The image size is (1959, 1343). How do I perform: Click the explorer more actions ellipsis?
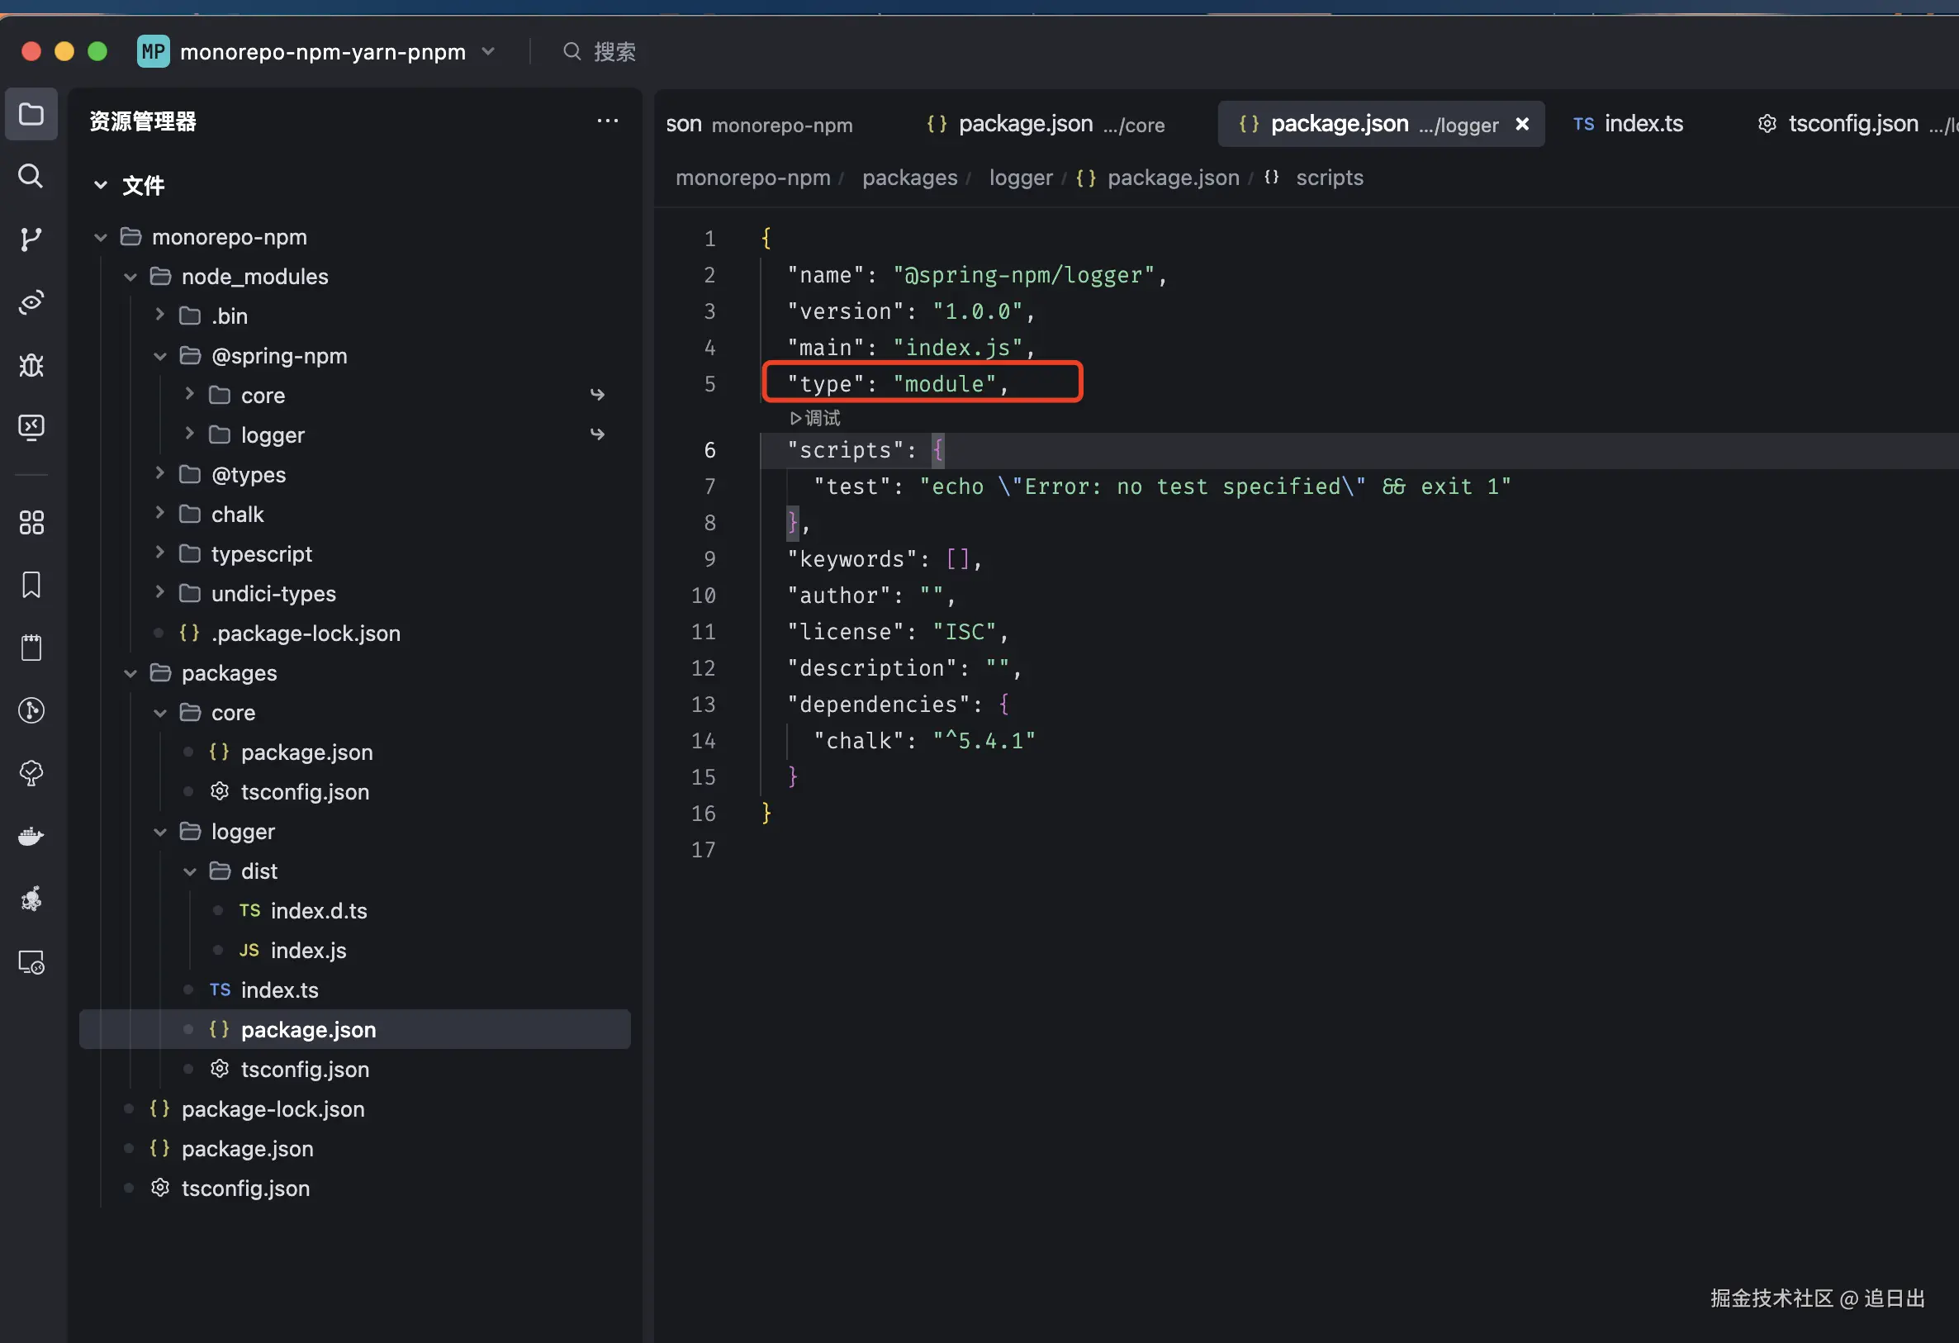[607, 121]
